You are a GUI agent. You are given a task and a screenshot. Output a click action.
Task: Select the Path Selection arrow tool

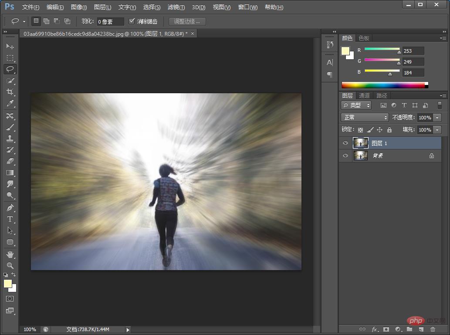point(10,230)
